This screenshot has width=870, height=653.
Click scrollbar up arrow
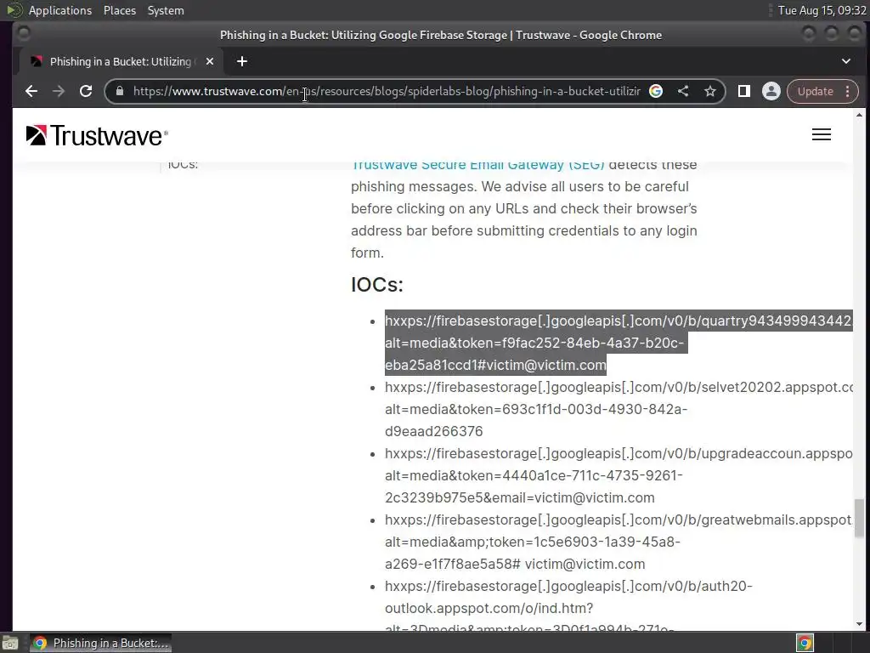(859, 115)
